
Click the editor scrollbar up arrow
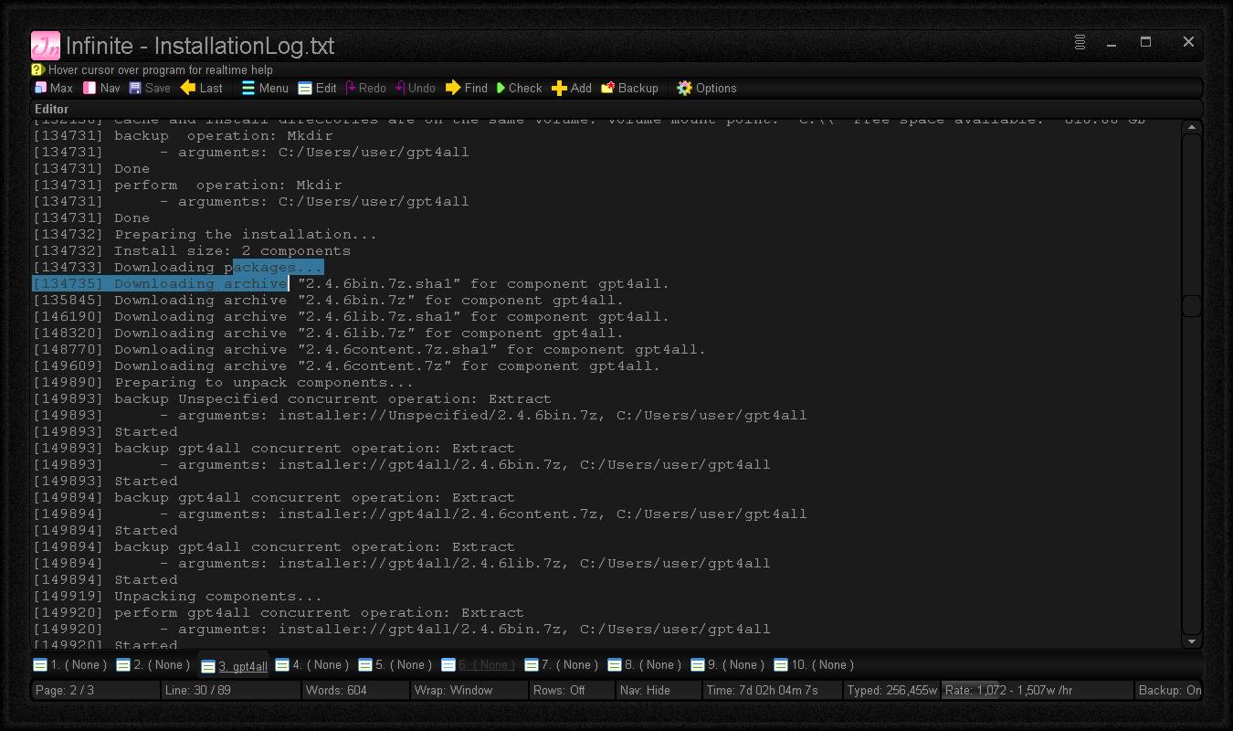[x=1191, y=127]
